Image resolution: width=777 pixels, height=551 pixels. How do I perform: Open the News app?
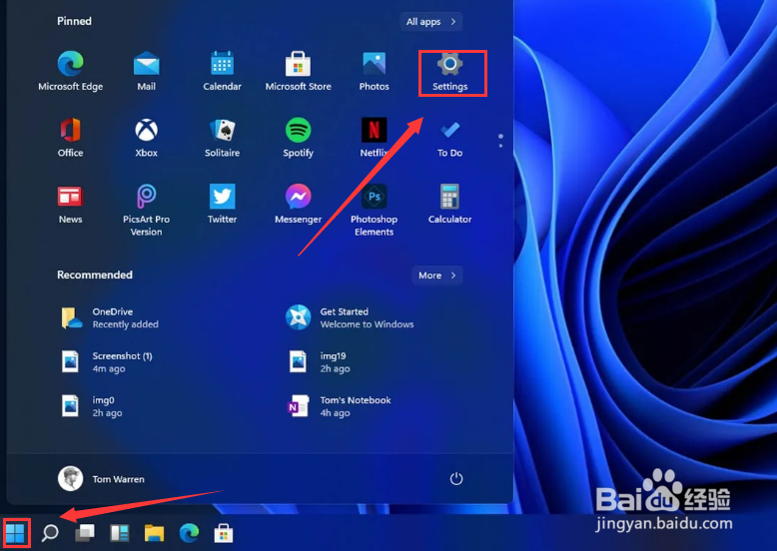pos(70,204)
